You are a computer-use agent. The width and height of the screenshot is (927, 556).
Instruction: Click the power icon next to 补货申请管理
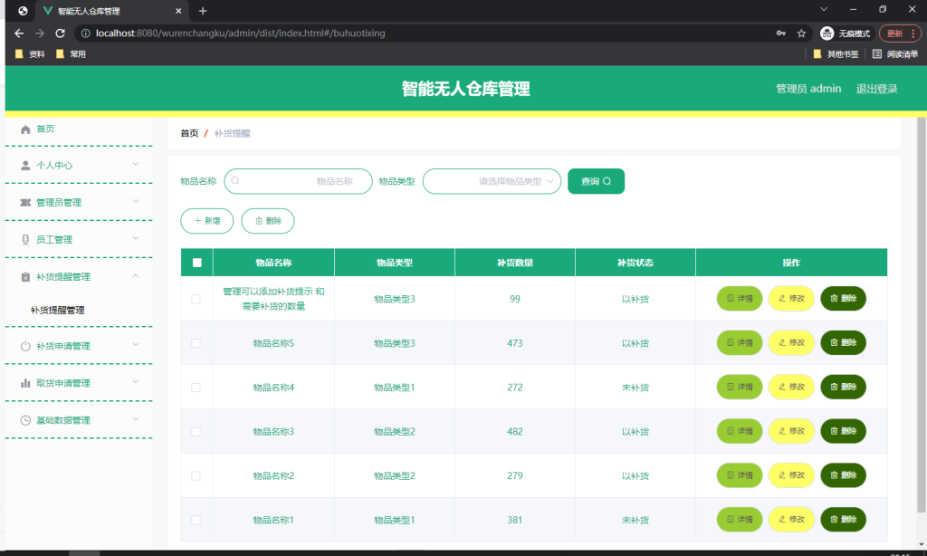pos(25,346)
